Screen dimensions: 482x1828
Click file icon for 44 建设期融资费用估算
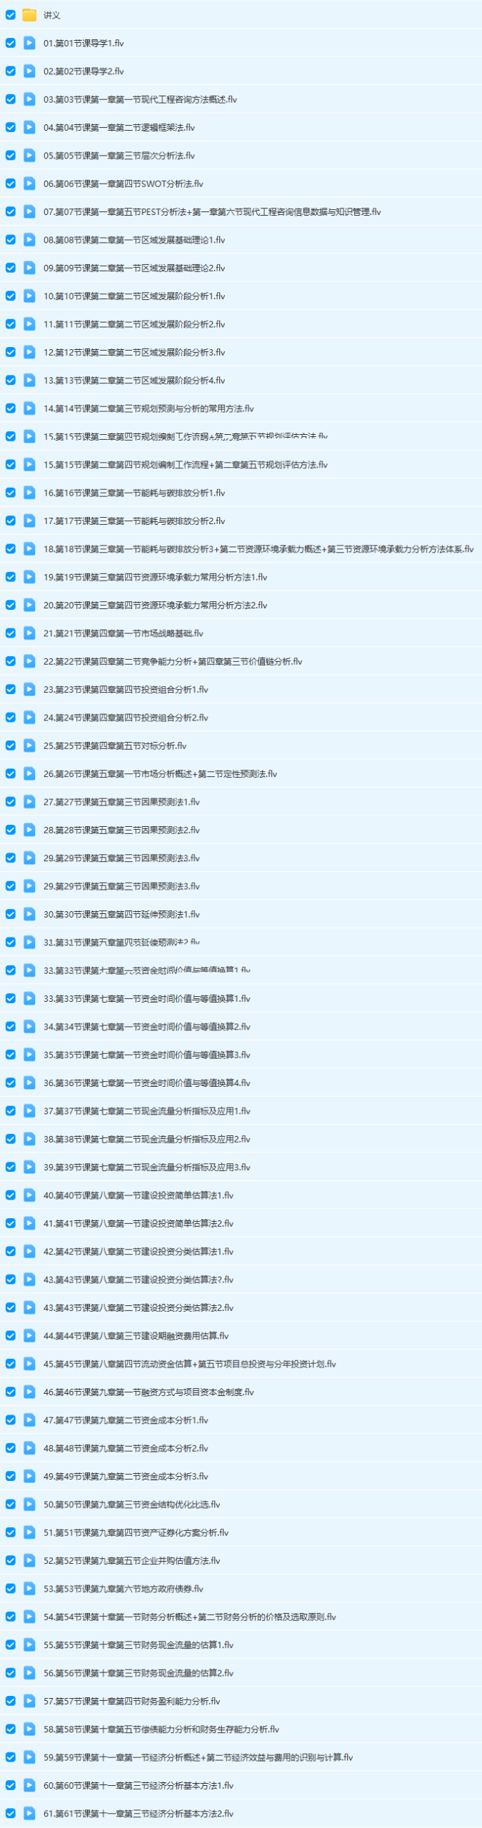[x=29, y=1335]
